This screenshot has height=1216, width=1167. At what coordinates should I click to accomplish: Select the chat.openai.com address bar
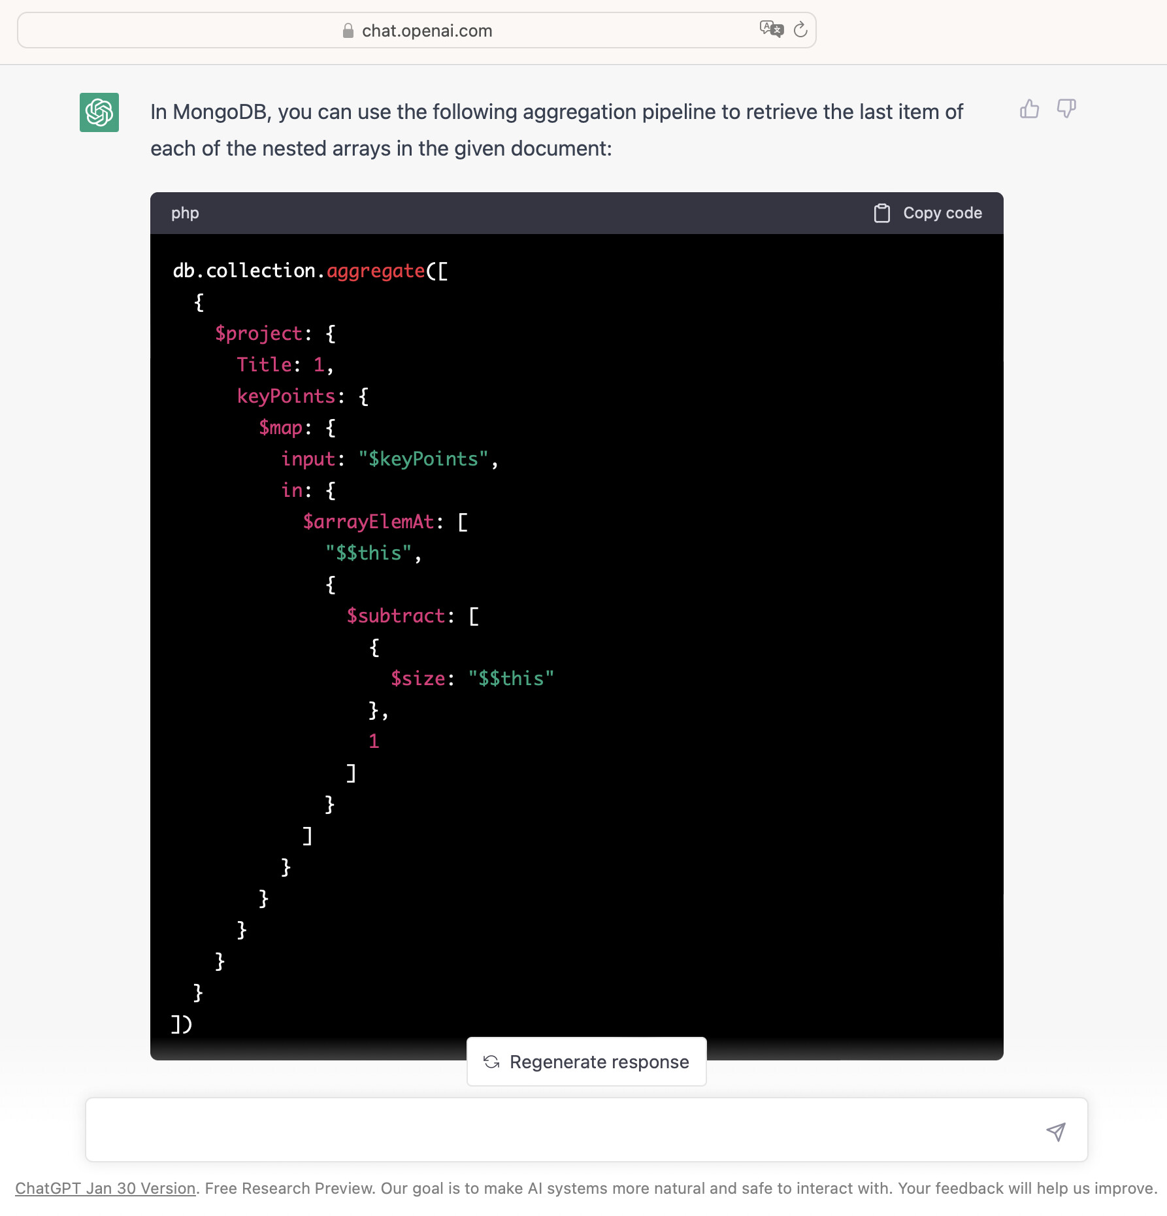coord(427,31)
